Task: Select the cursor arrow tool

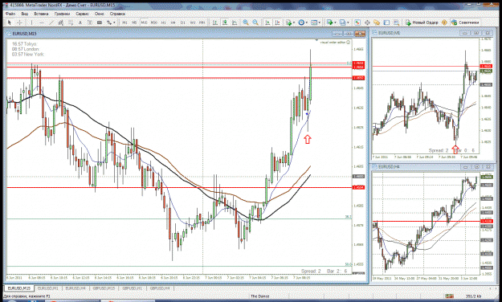Action: 10,22
